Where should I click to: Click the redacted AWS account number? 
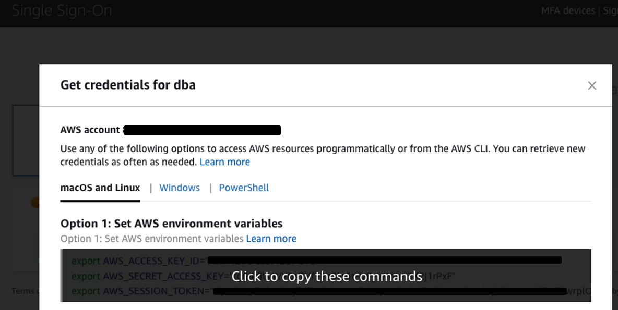click(201, 130)
